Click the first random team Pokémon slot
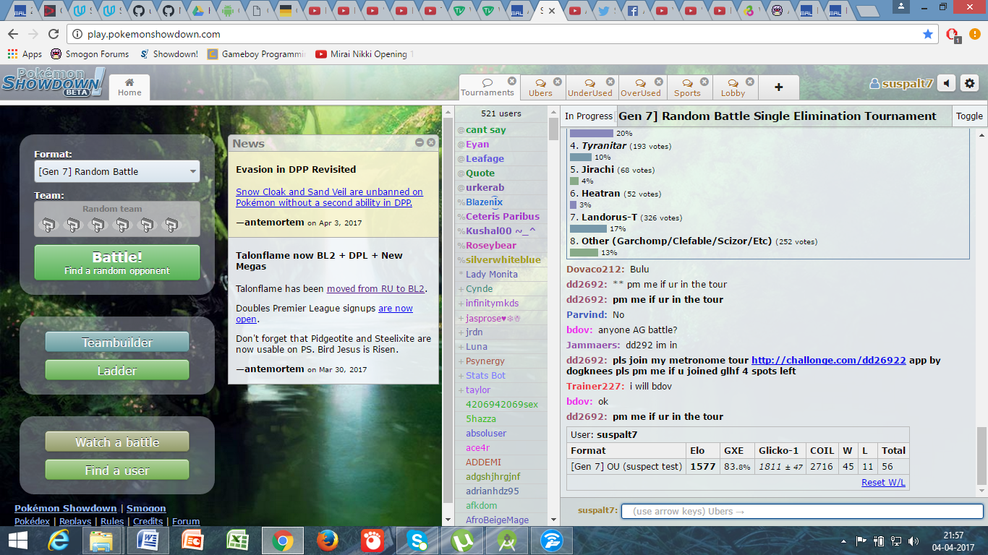This screenshot has width=988, height=555. pos(48,225)
